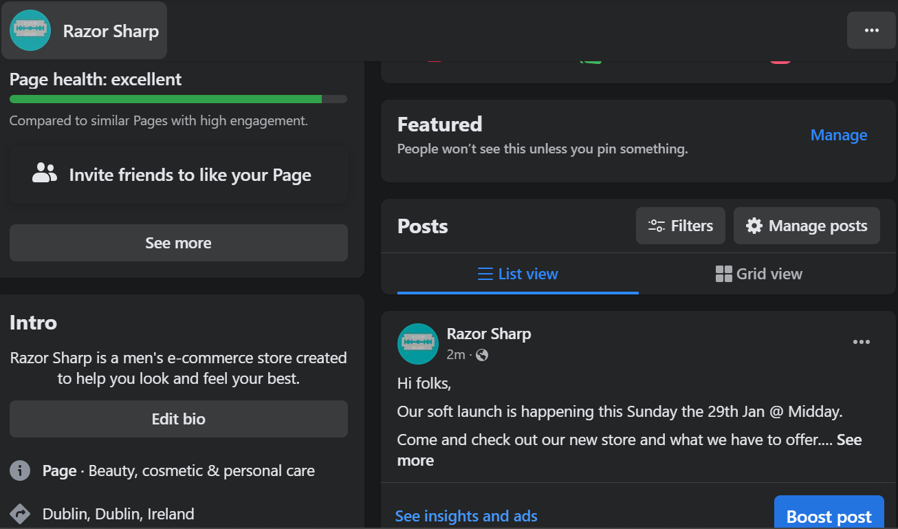898x529 pixels.
Task: Expand post text with See more
Action: 849,440
